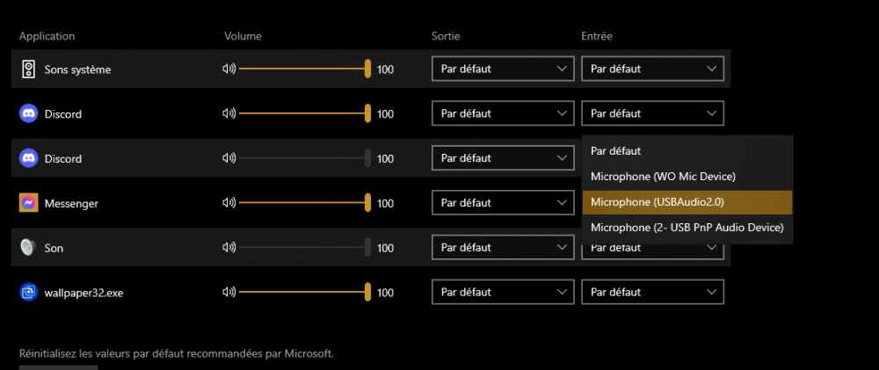The image size is (879, 370).
Task: Open wallpaper32.exe Entrée dropdown
Action: click(652, 293)
